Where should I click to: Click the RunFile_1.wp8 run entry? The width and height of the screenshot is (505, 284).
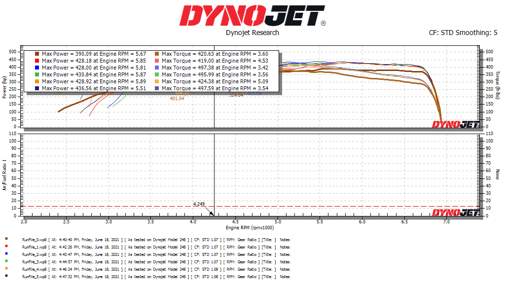[156, 248]
